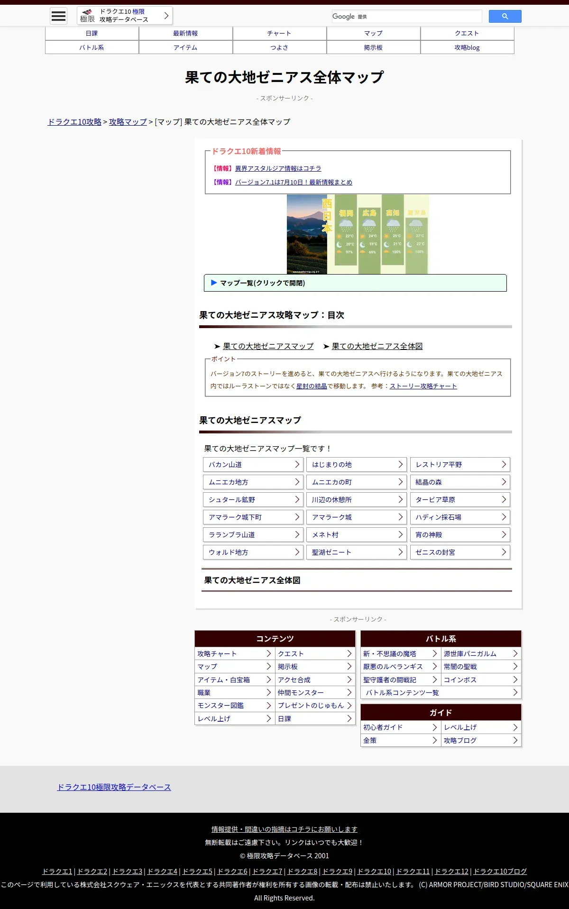
Task: Open the 星封の結晶 link
Action: 312,386
